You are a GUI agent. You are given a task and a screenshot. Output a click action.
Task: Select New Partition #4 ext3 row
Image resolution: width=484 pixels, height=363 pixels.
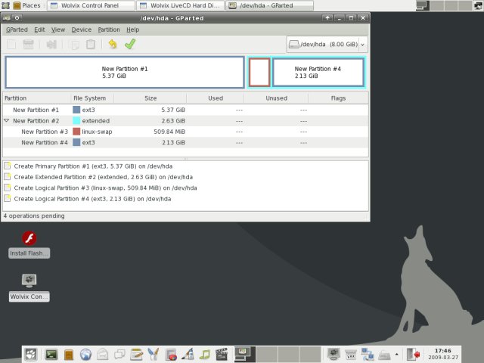(185, 143)
